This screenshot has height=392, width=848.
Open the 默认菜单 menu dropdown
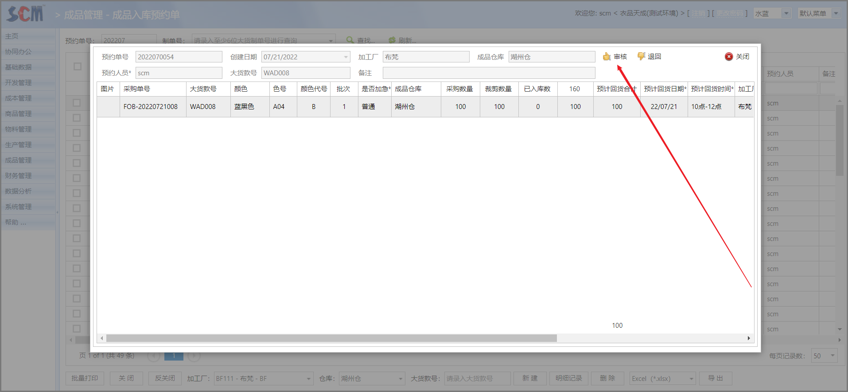[x=836, y=13]
